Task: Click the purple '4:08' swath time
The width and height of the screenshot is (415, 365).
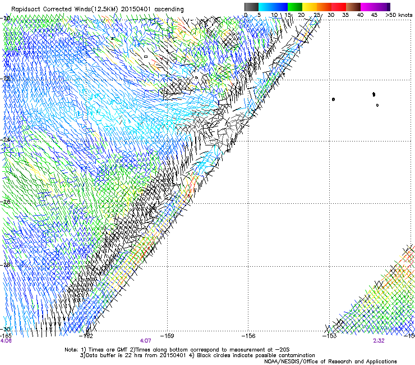Action: click(x=6, y=341)
